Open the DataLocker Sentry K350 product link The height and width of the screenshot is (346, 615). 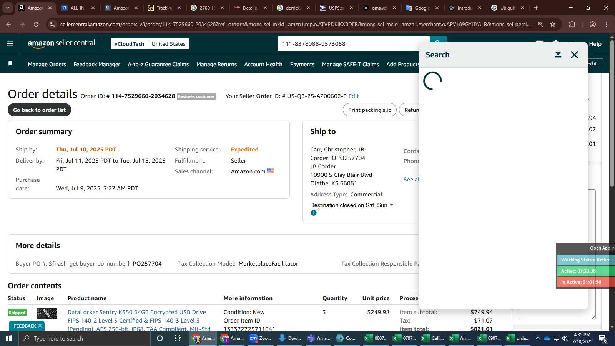[139, 320]
